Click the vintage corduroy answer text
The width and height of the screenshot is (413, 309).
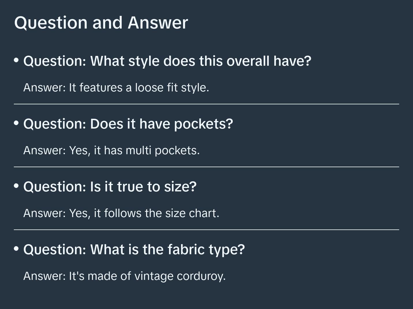click(125, 276)
